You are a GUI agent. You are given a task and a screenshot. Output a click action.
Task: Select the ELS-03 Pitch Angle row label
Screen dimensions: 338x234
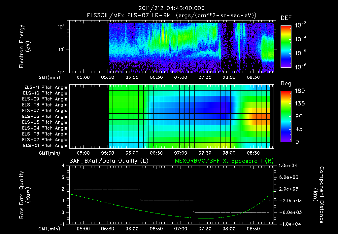tap(45, 134)
